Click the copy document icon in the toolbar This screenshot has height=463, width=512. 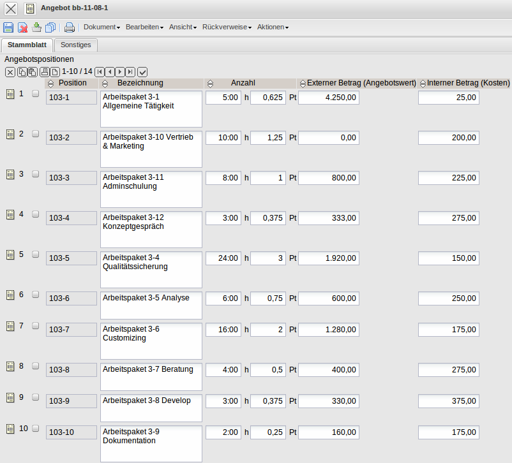pos(50,27)
